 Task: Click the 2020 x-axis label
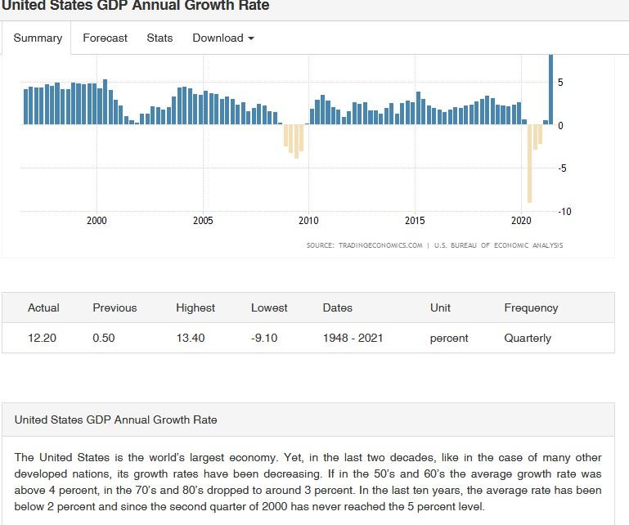pos(521,221)
